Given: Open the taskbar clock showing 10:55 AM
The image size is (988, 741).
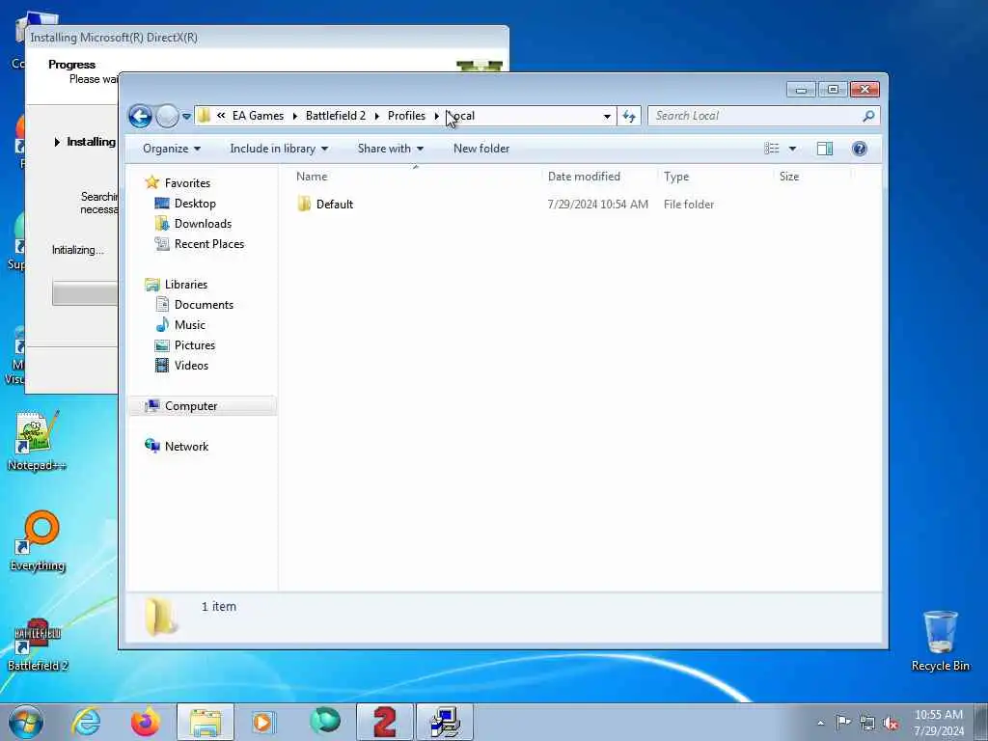Looking at the screenshot, I should (938, 722).
